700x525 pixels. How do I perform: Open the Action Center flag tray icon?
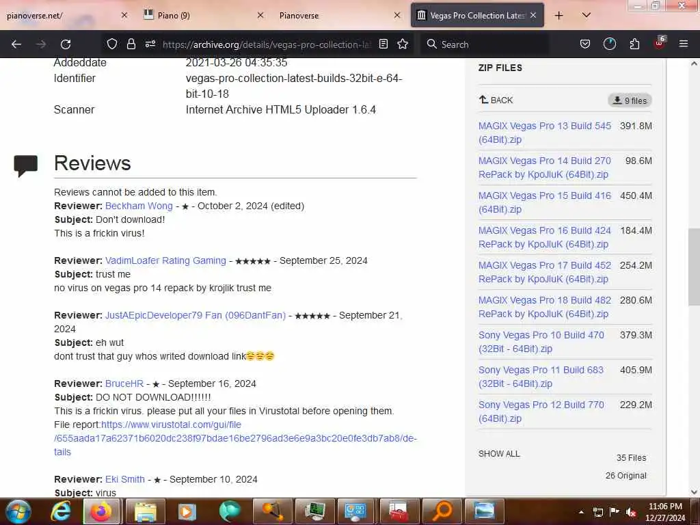click(x=615, y=512)
